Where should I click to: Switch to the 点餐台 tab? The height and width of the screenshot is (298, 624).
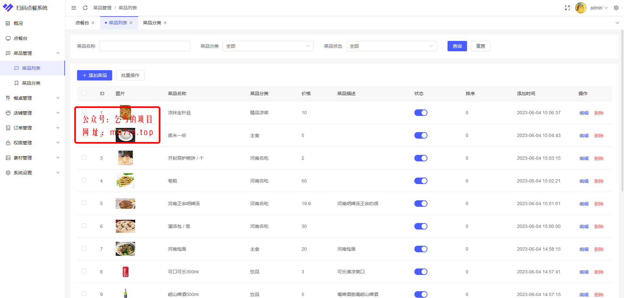82,23
